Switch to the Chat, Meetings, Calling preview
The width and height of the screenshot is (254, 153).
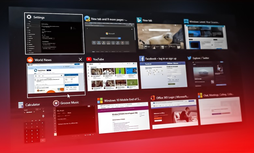pyautogui.click(x=220, y=111)
